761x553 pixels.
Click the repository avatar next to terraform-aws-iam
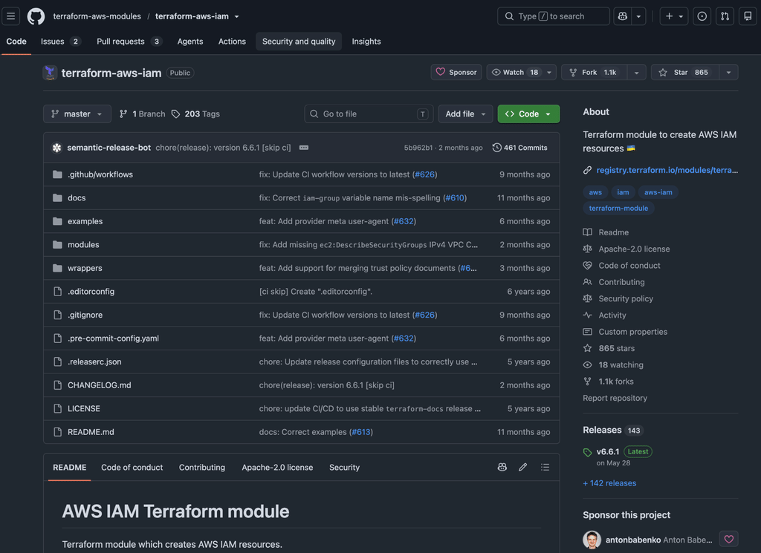click(x=50, y=73)
